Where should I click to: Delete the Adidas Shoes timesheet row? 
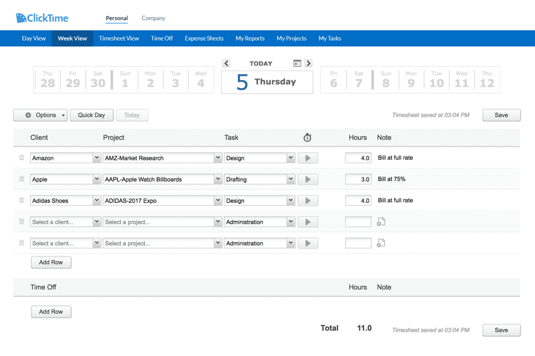click(21, 200)
